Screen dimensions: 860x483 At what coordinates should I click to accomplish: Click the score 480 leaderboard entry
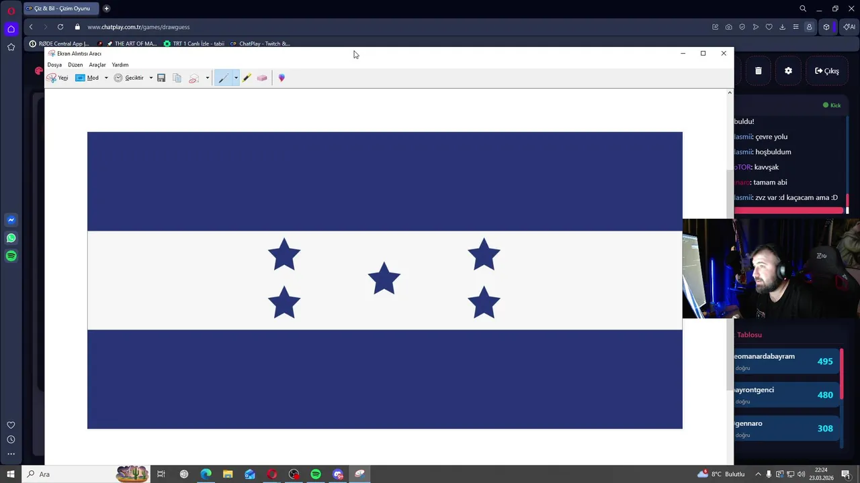(x=786, y=395)
